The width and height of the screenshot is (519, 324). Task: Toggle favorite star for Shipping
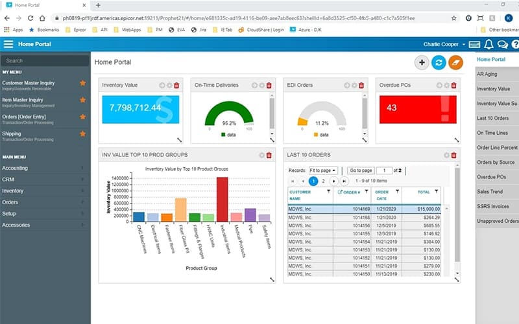pyautogui.click(x=82, y=134)
